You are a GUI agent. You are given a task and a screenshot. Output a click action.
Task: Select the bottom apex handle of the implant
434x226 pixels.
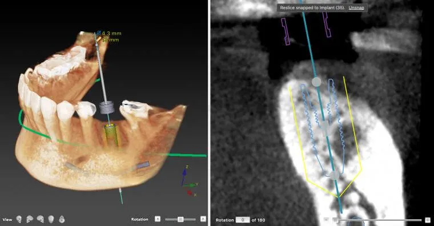click(x=335, y=175)
